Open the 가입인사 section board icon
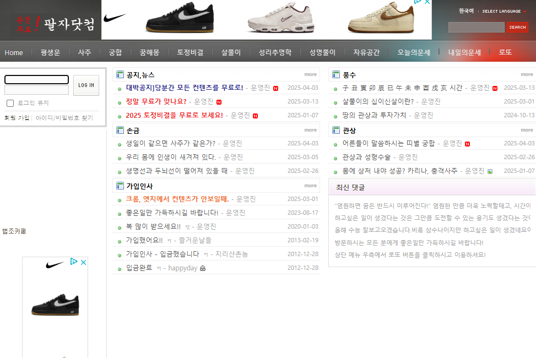Viewport: 536px width, 358px height. click(x=120, y=186)
